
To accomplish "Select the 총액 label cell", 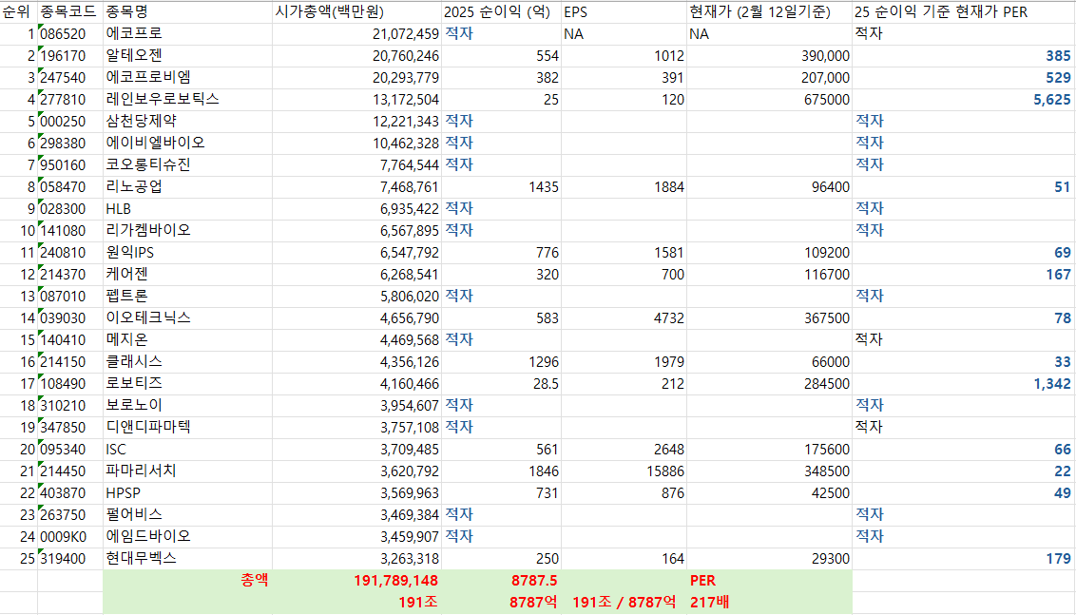I will [187, 581].
